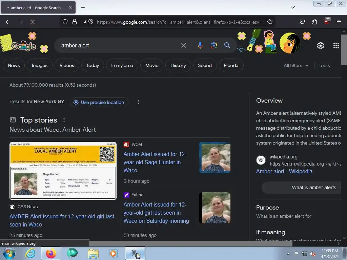The height and width of the screenshot is (260, 347).
Task: Expand the list all tabs chevron
Action: point(292,7)
